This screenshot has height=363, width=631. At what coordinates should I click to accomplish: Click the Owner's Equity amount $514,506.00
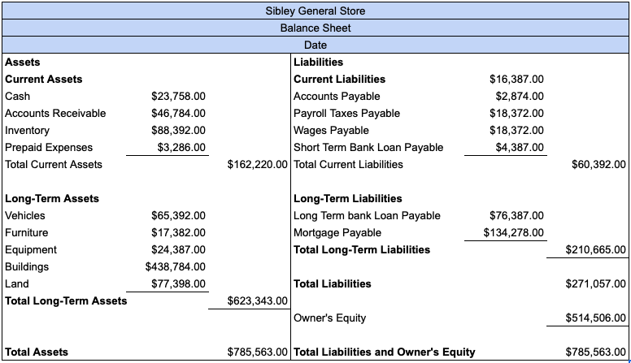[x=596, y=318]
